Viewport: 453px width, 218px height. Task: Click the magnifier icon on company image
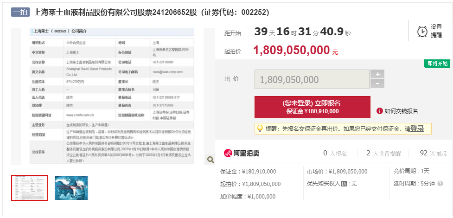pos(211,159)
